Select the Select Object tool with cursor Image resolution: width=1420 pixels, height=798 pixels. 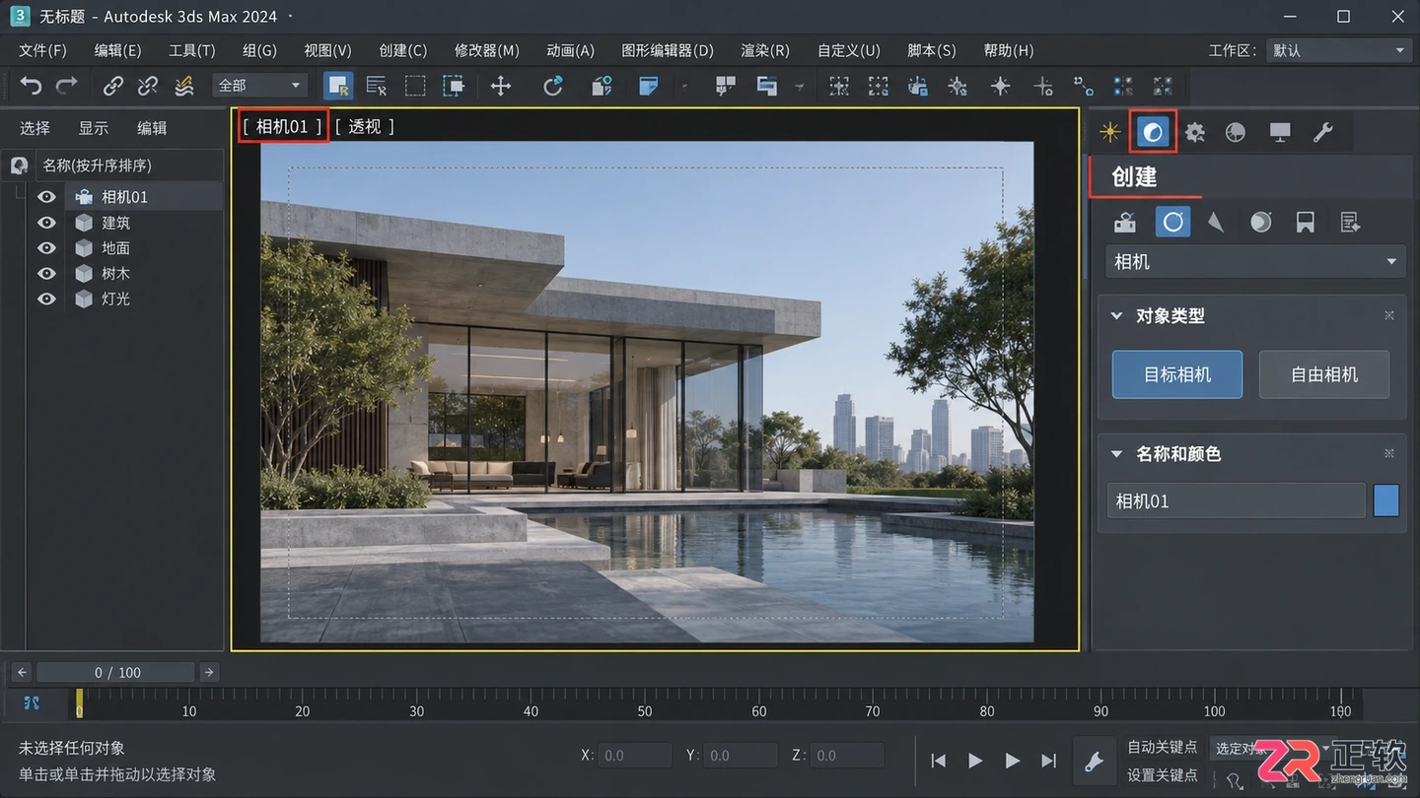[x=338, y=86]
